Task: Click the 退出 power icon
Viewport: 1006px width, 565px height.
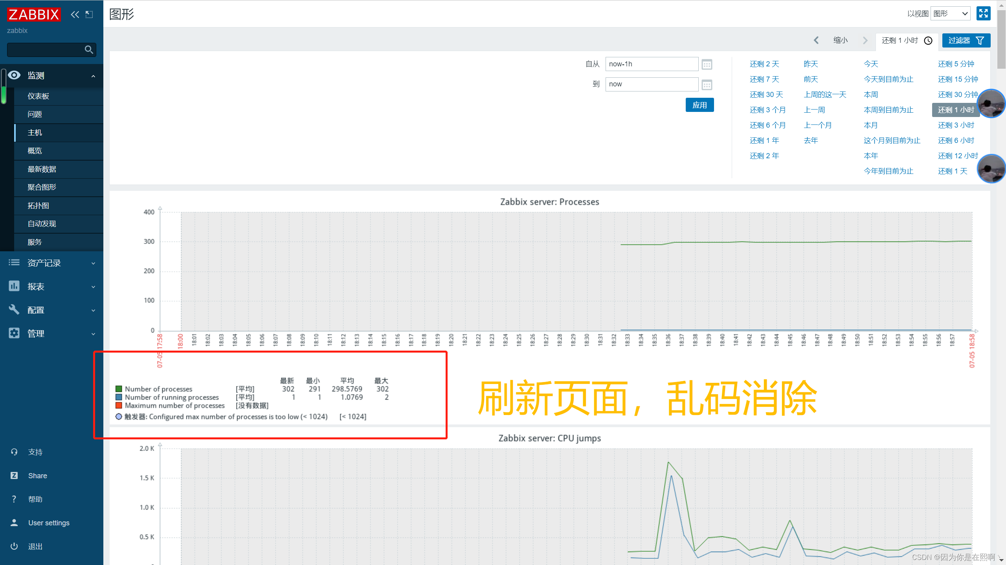Action: [x=14, y=546]
